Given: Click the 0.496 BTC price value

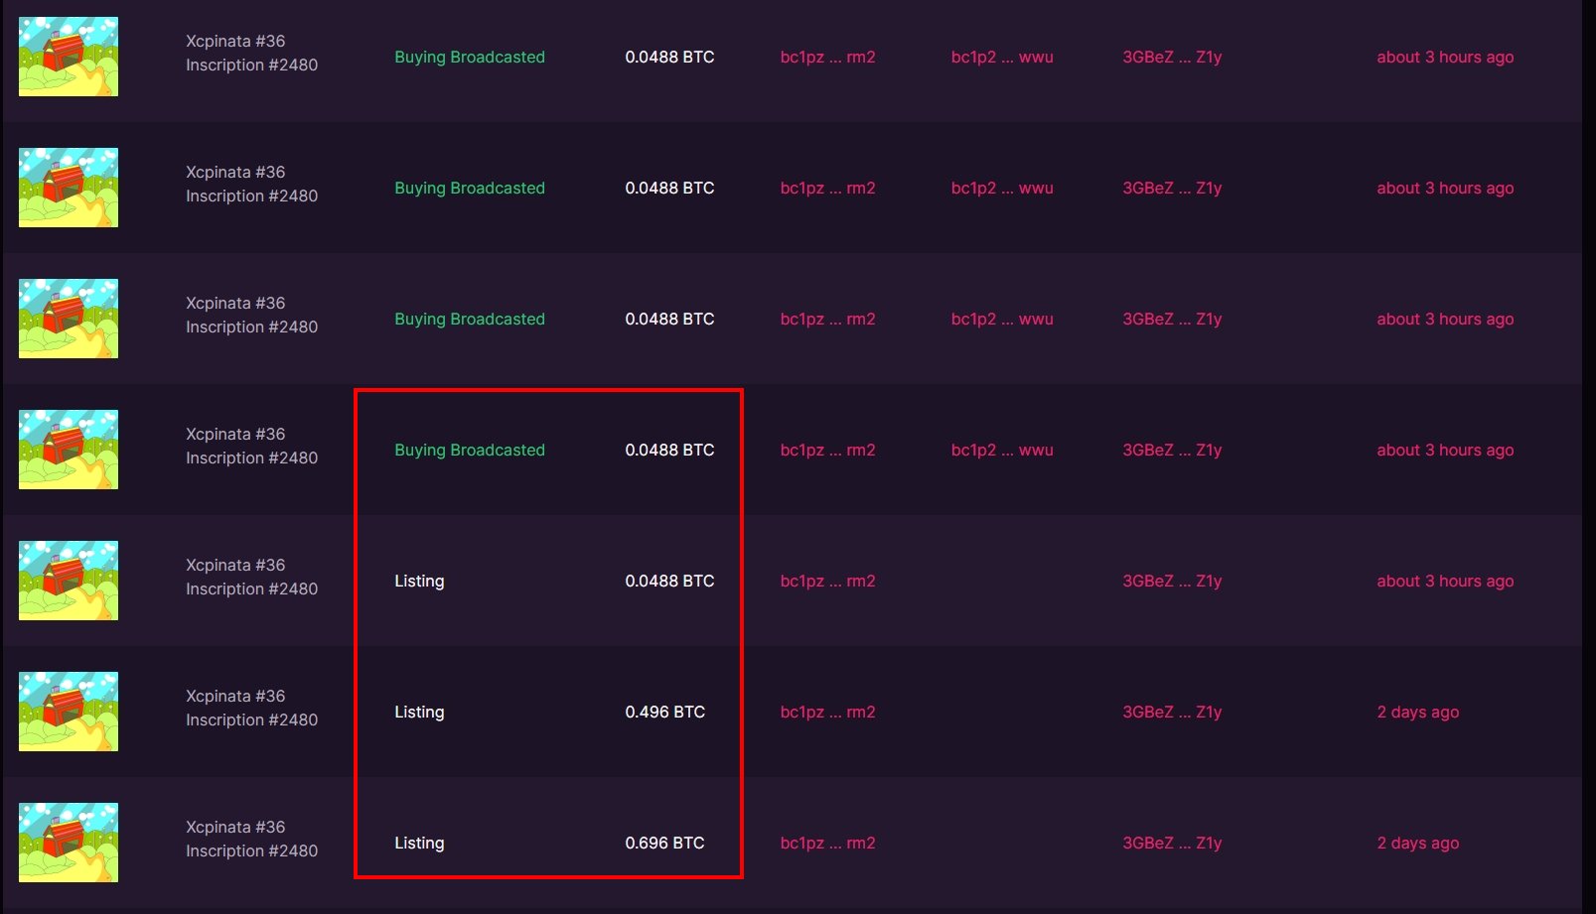Looking at the screenshot, I should pyautogui.click(x=664, y=712).
